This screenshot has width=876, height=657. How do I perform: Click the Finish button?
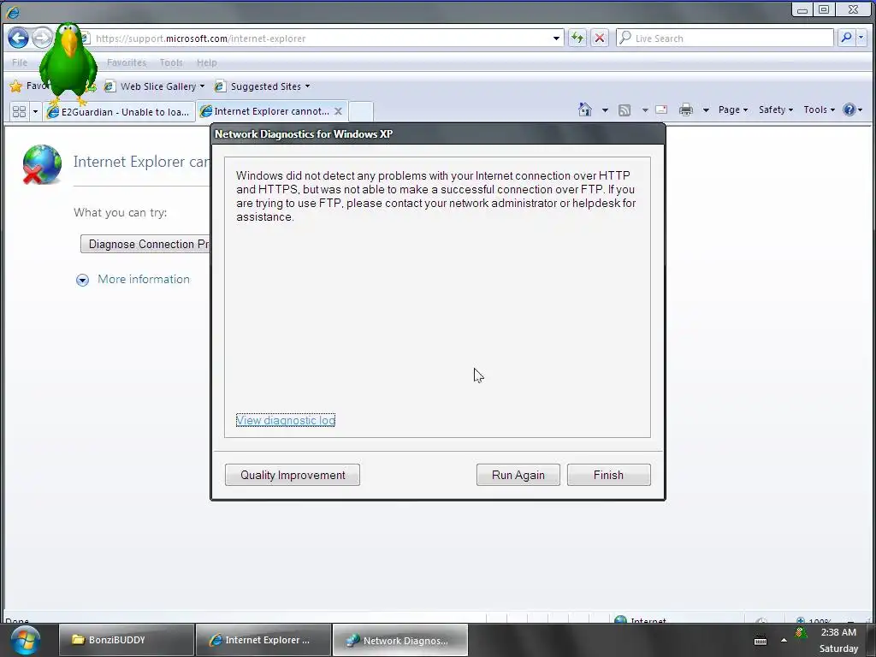point(608,475)
